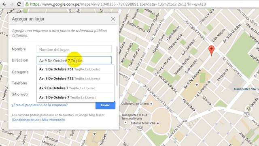The width and height of the screenshot is (259, 146).
Task: Reload the page with the refresh icon
Action: tap(19, 4)
